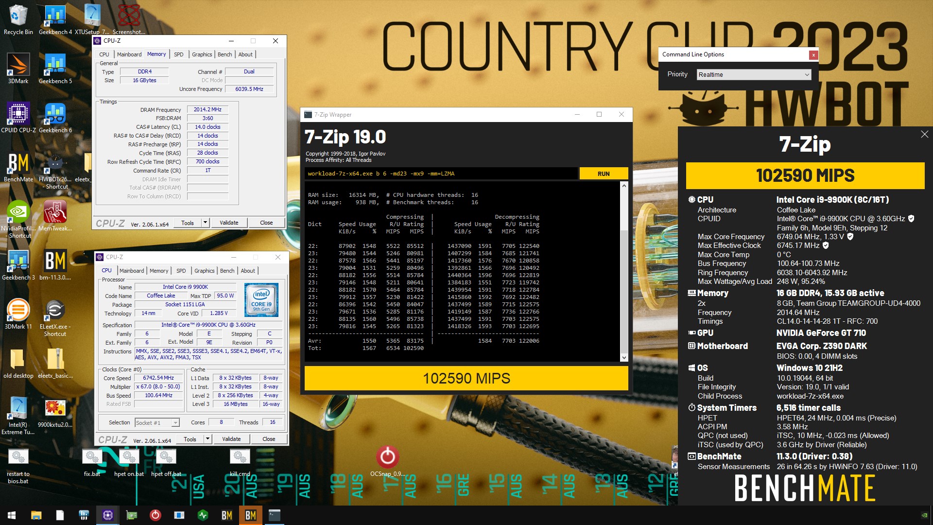The image size is (933, 525).
Task: Open Tools dropdown arrow in CPU-Z processor window
Action: (x=208, y=439)
